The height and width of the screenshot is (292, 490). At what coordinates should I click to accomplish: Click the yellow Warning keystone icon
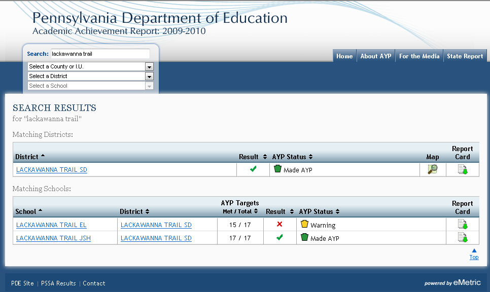tap(304, 224)
